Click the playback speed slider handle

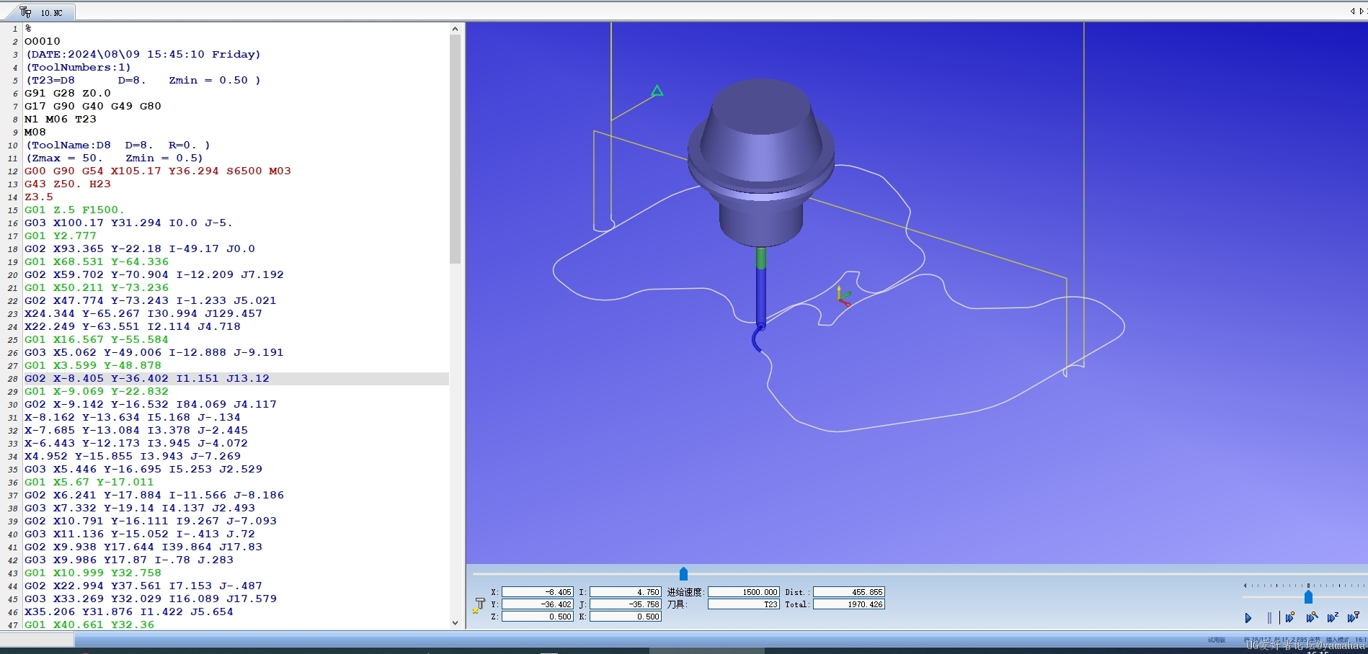coord(1308,597)
